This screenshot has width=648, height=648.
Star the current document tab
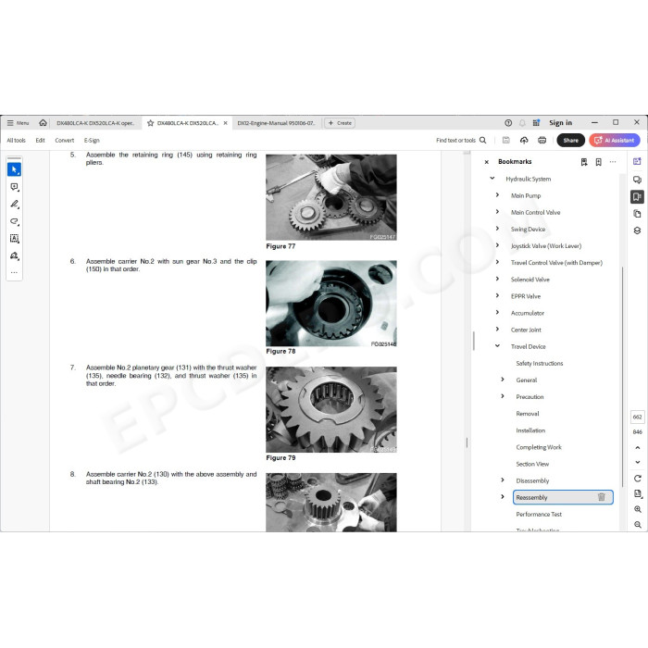click(x=150, y=123)
